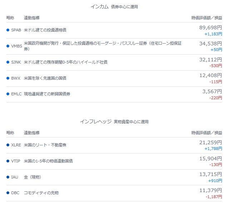The height and width of the screenshot is (206, 227).
Task: Select the VMBS ticker label
Action: point(17,46)
